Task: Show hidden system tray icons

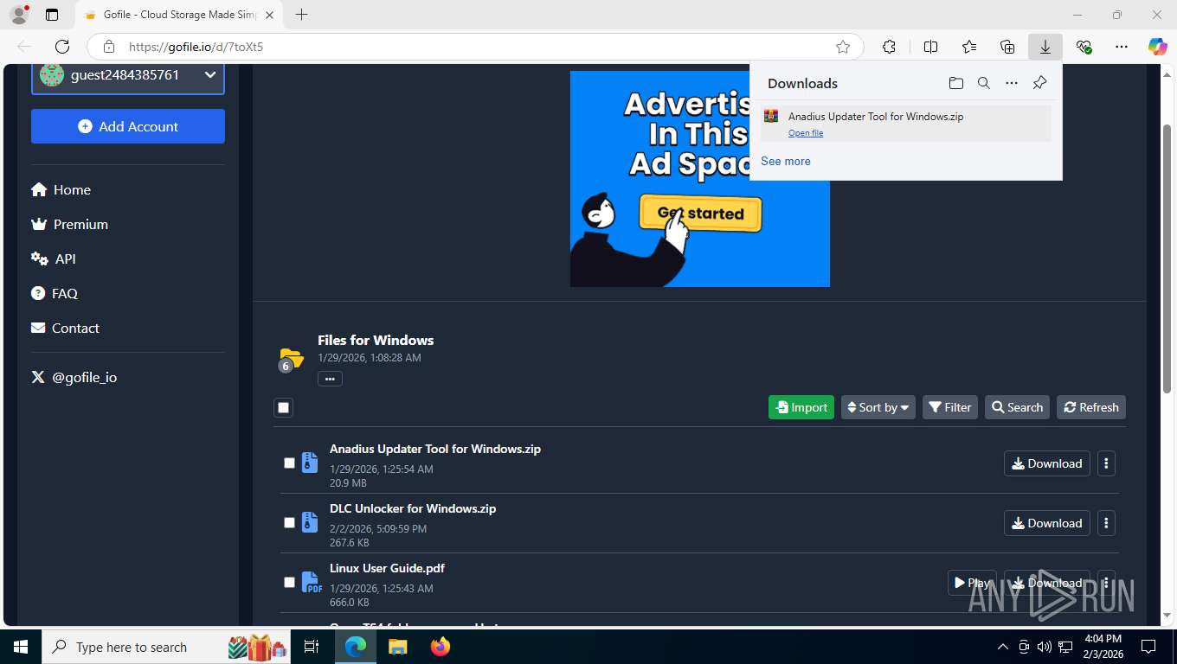Action: click(x=1003, y=647)
